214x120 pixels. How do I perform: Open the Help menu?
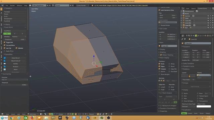[25, 5]
